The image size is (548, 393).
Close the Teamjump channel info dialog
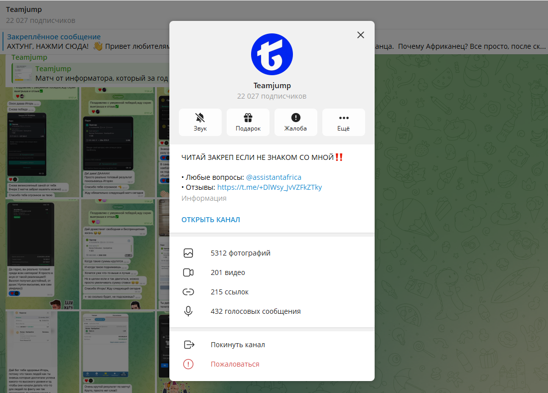360,35
